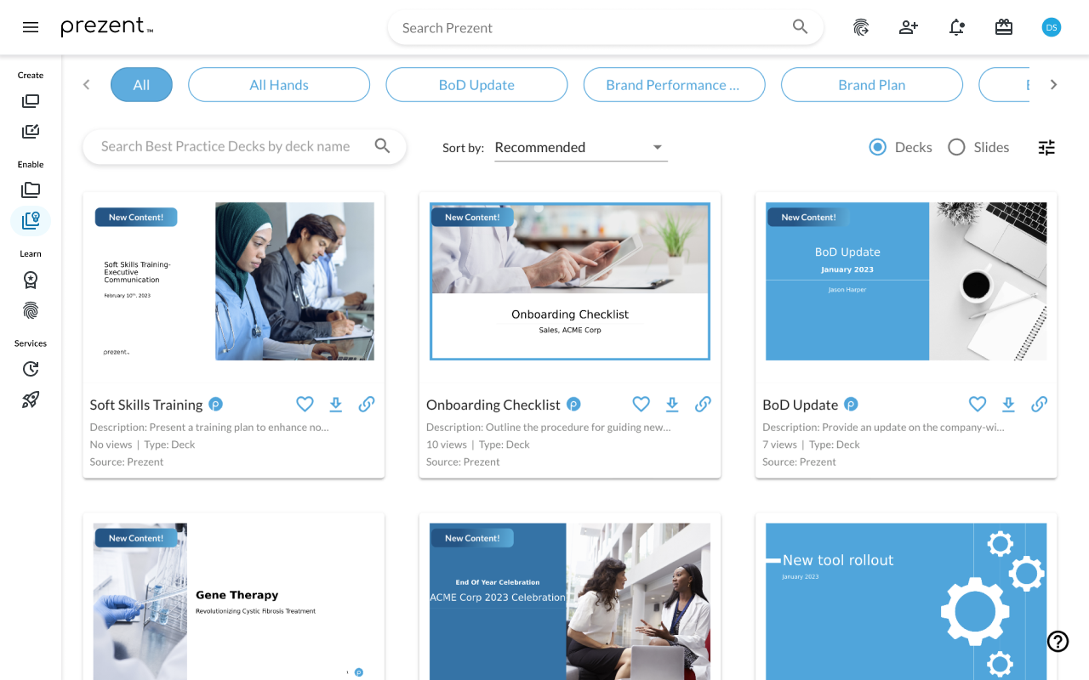Click the '10 views | Type: Deck' line
Screen dimensions: 1089x680
478,445
